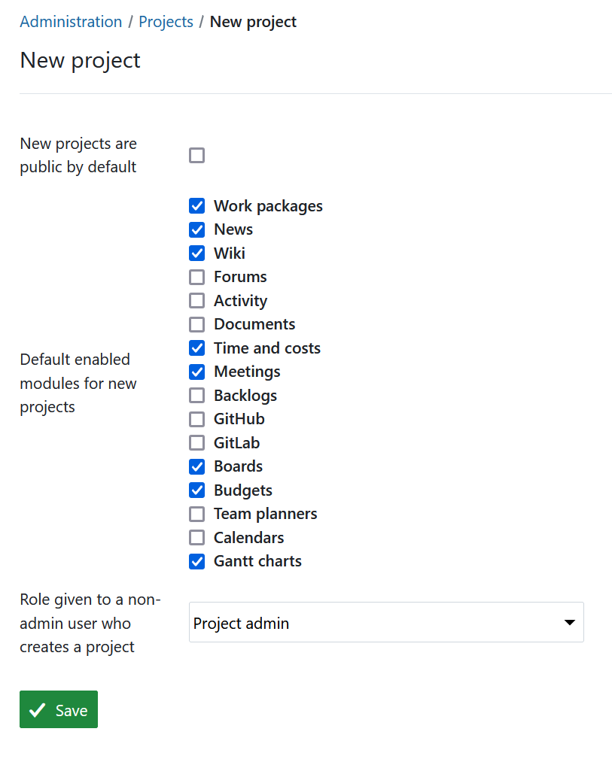Uncheck the Meetings checkbox
The width and height of the screenshot is (612, 759).
(196, 372)
